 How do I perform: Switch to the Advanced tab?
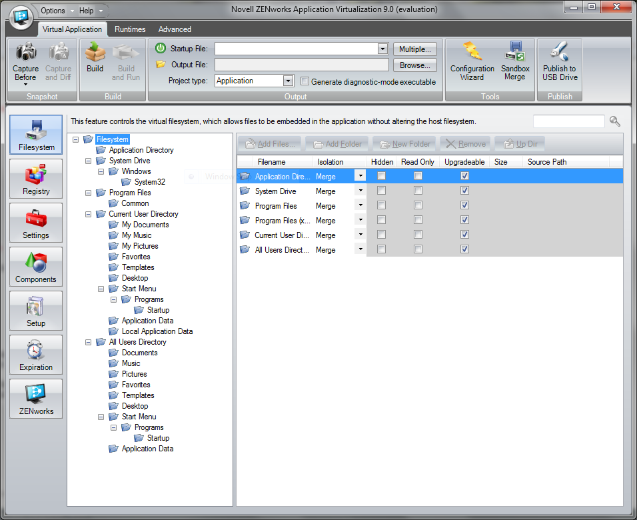pos(175,29)
